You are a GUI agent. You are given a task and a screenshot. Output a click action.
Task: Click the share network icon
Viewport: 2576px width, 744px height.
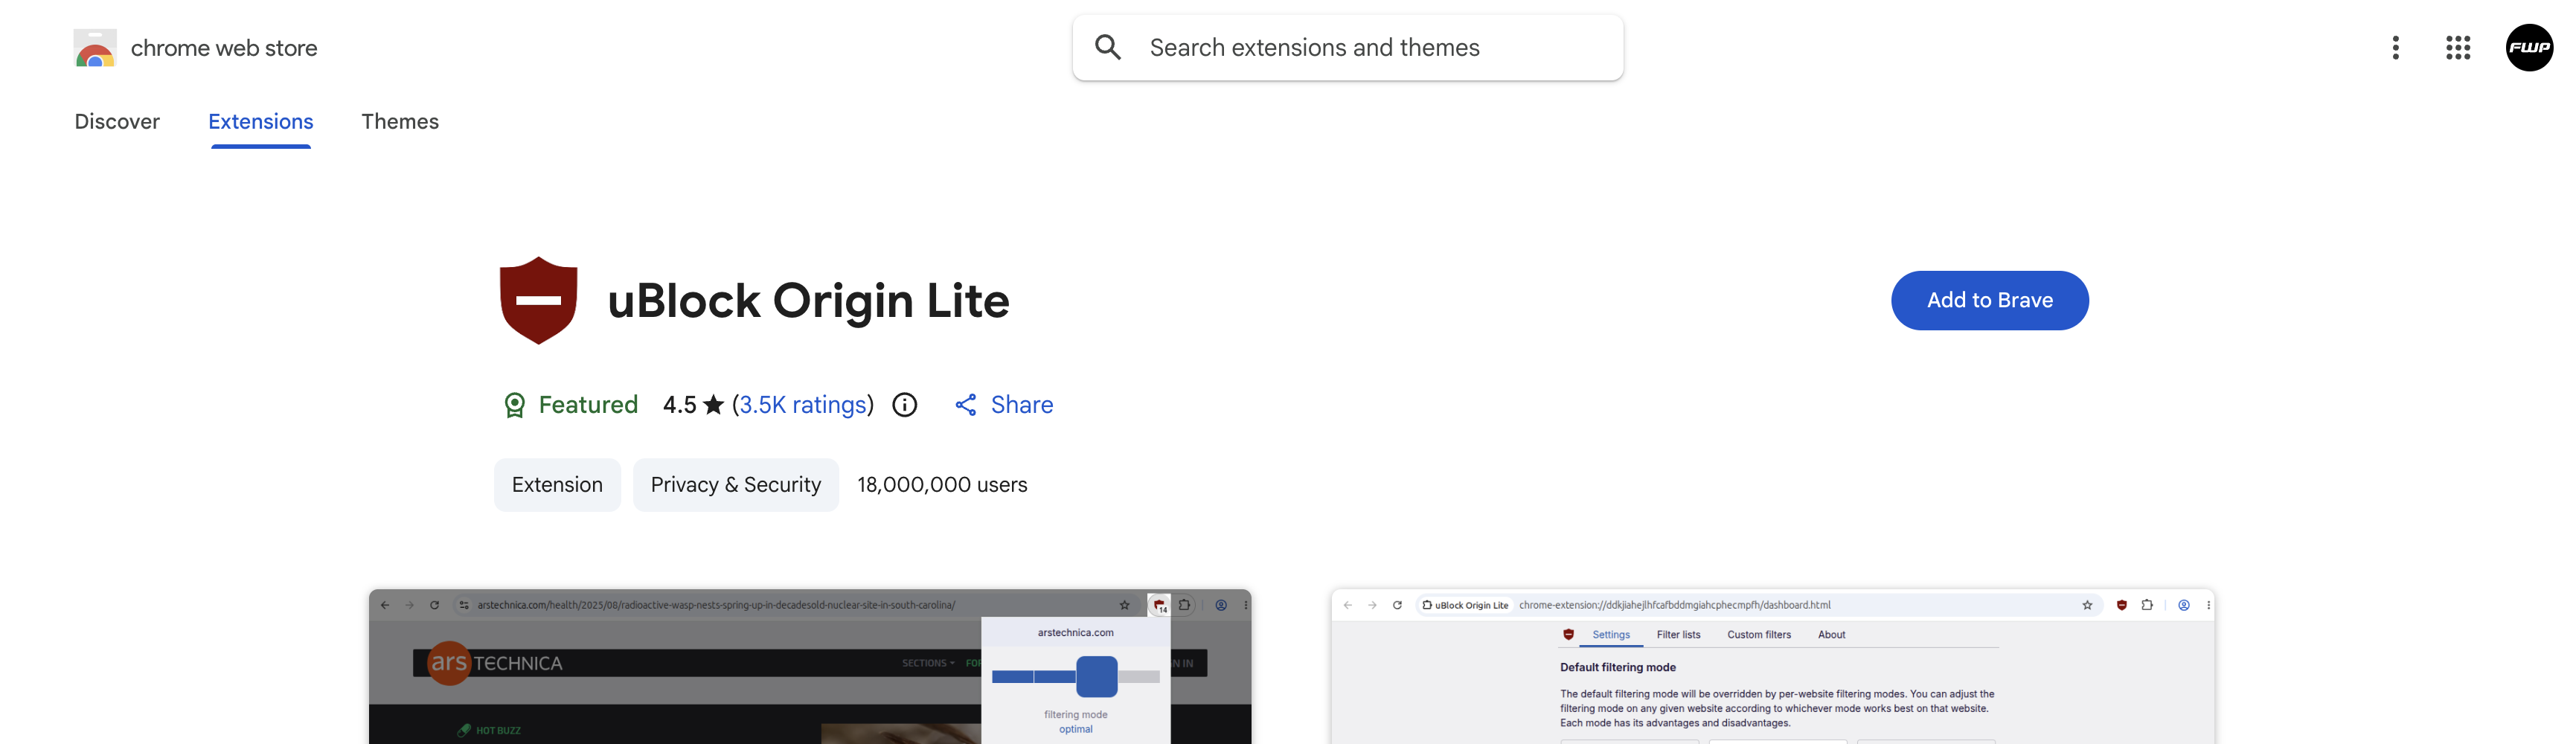[x=965, y=404]
